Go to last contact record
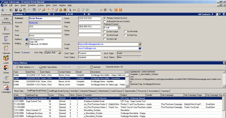This screenshot has height=118, width=226. (x=89, y=14)
